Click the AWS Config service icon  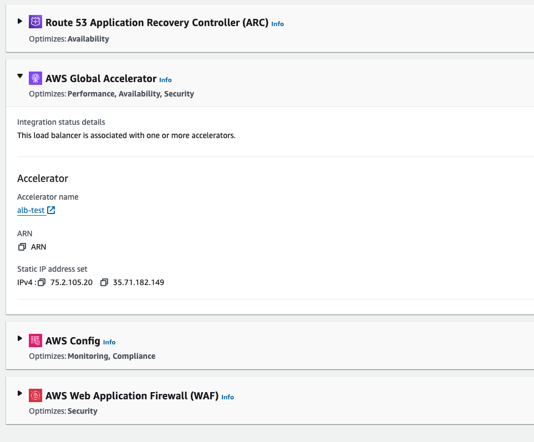(x=35, y=341)
